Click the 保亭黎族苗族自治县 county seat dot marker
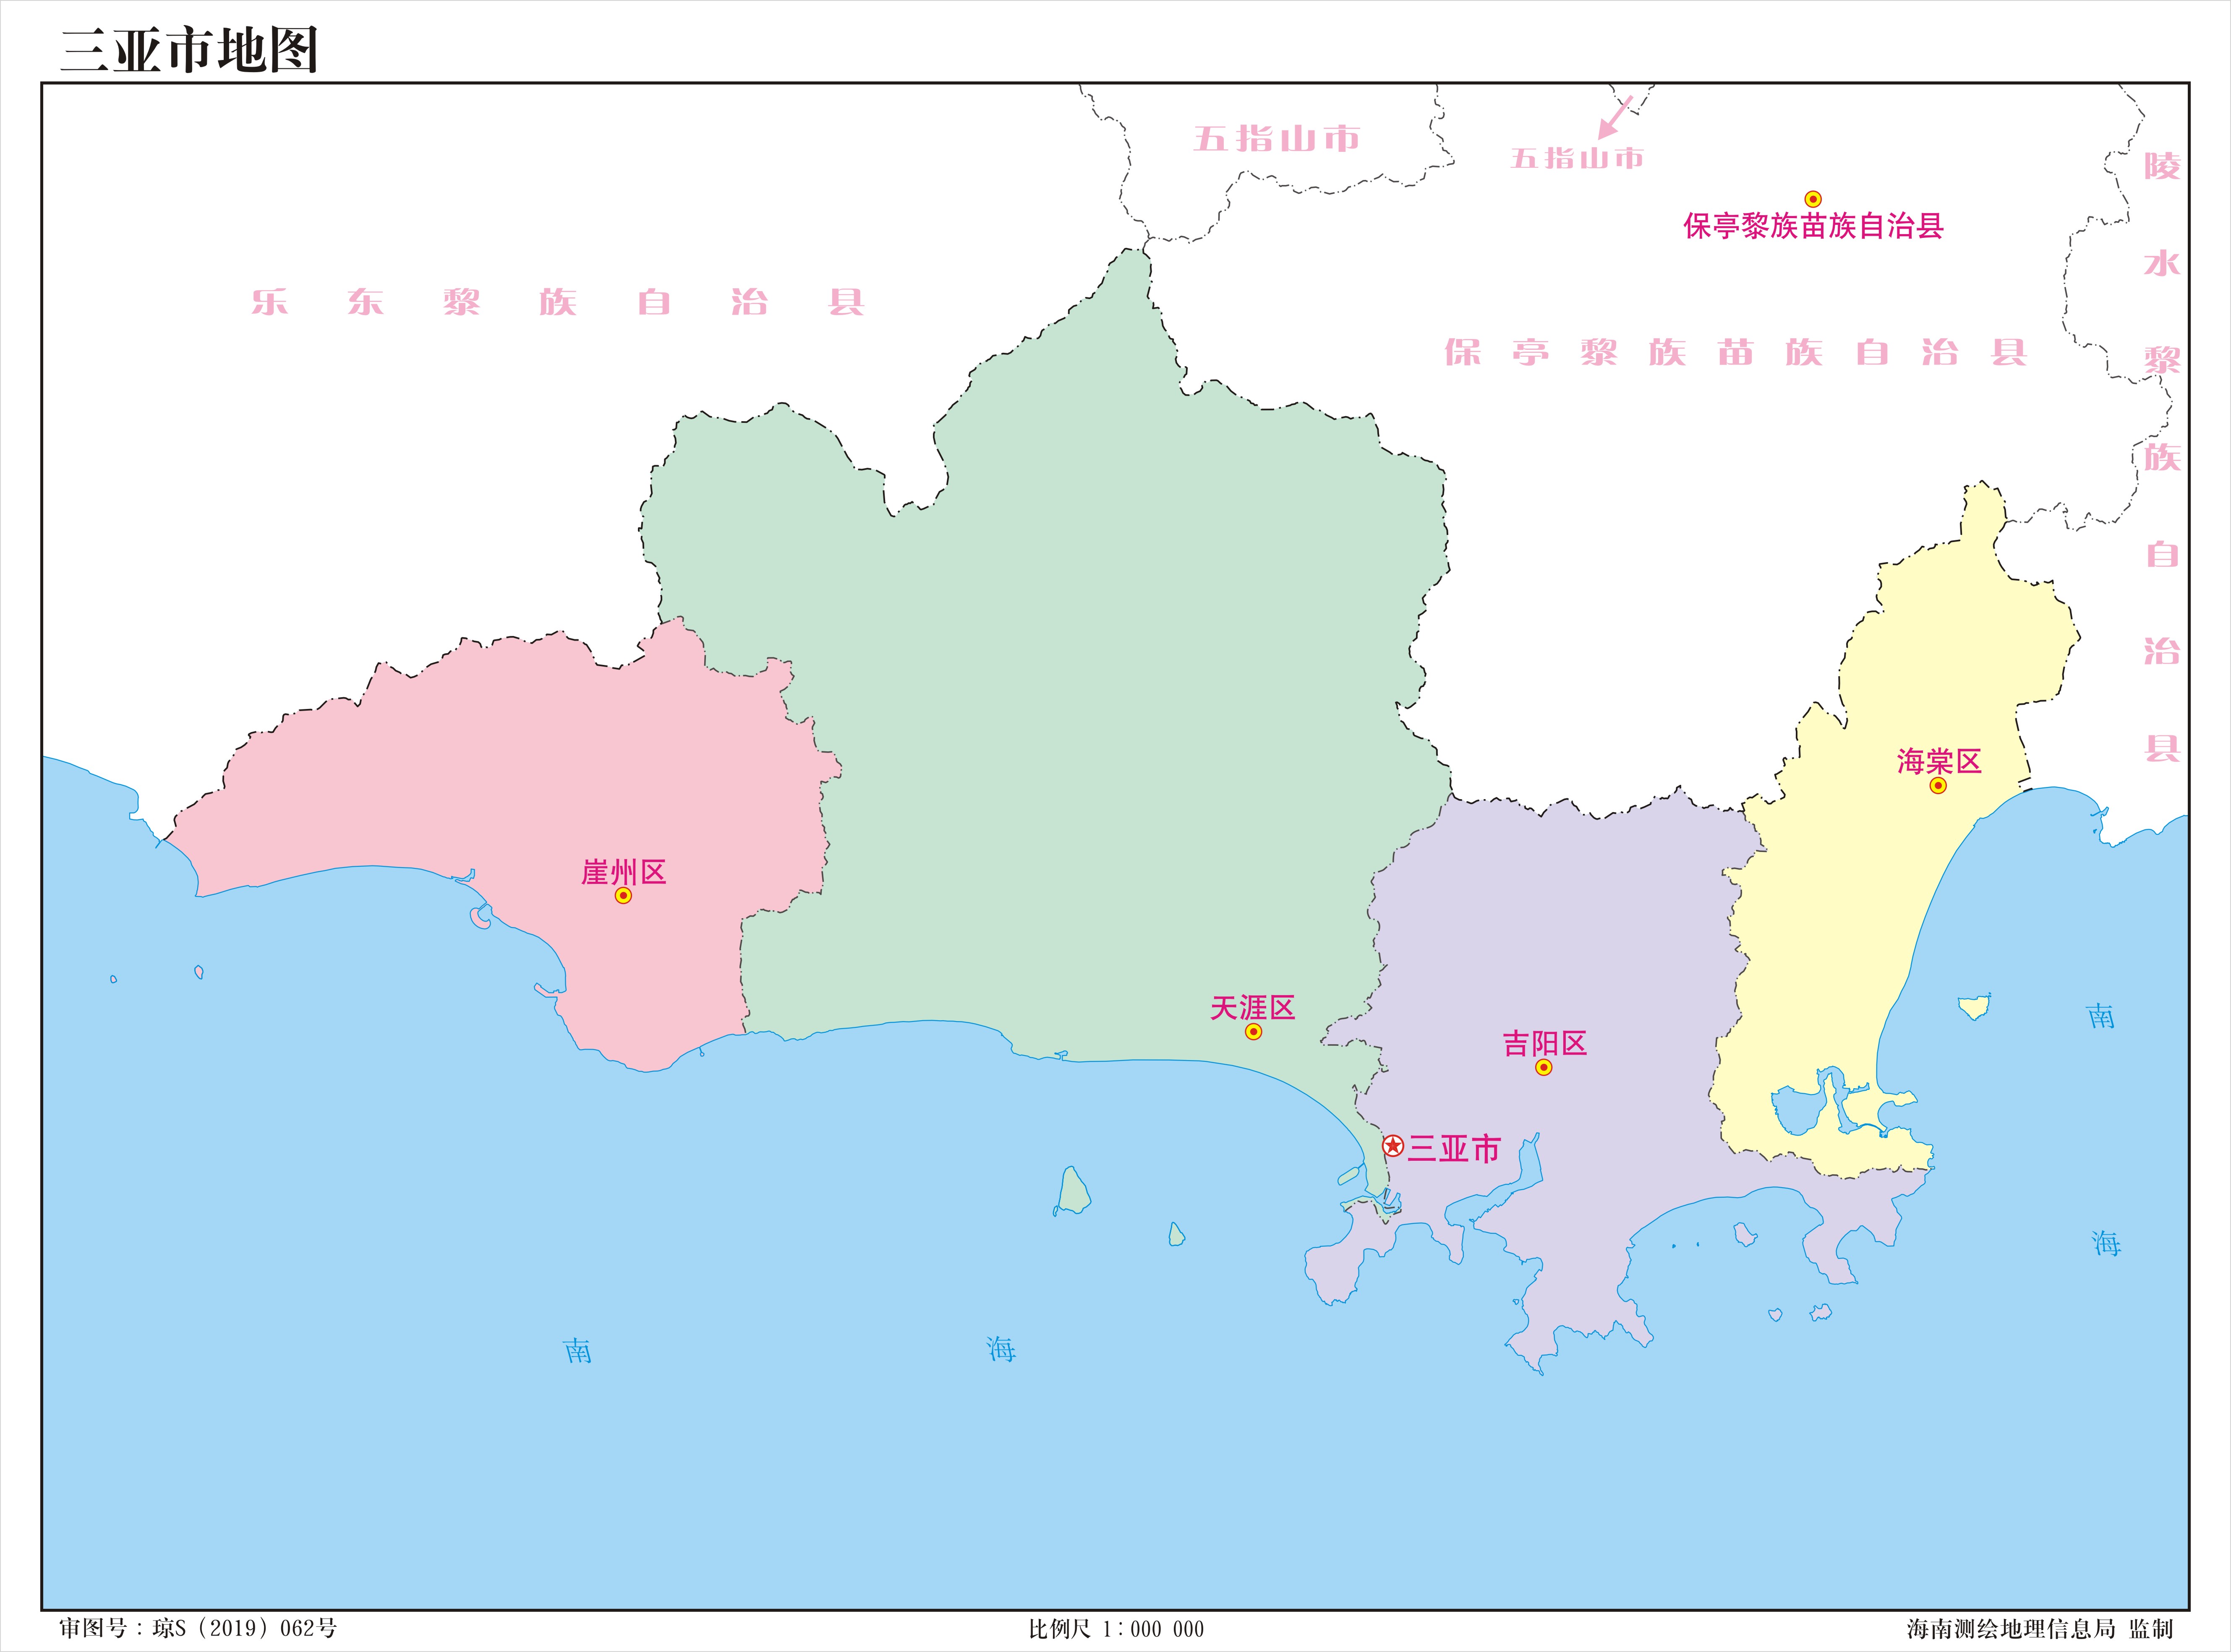The image size is (2231, 1652). point(1813,199)
